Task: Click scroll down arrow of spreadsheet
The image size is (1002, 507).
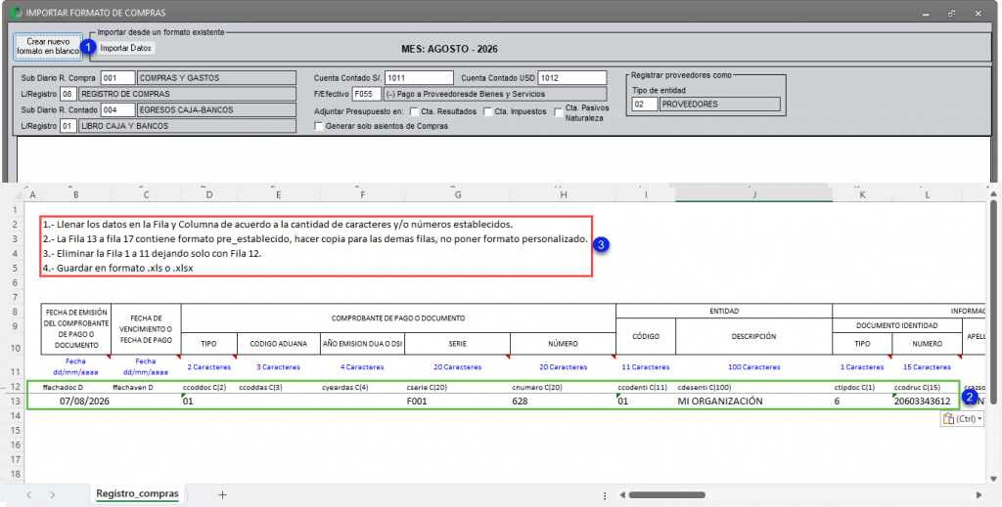Action: click(993, 478)
